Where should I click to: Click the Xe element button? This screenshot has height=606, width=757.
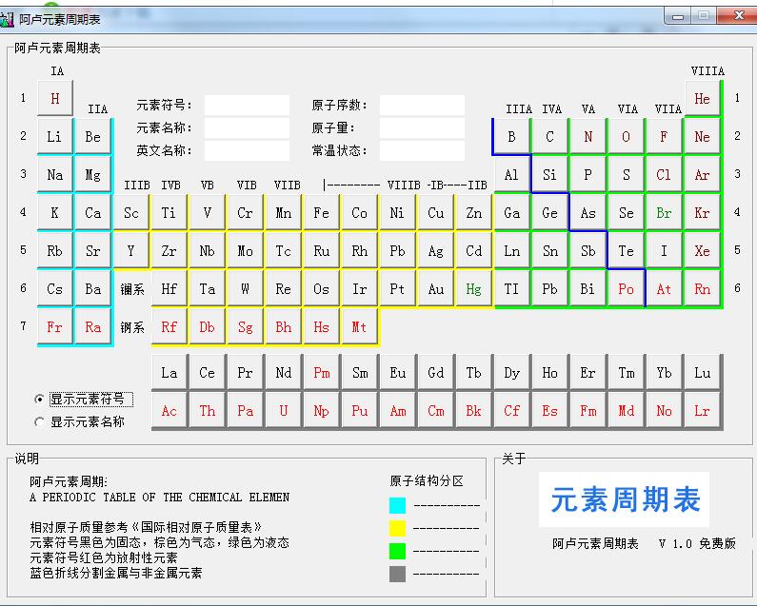click(x=703, y=251)
